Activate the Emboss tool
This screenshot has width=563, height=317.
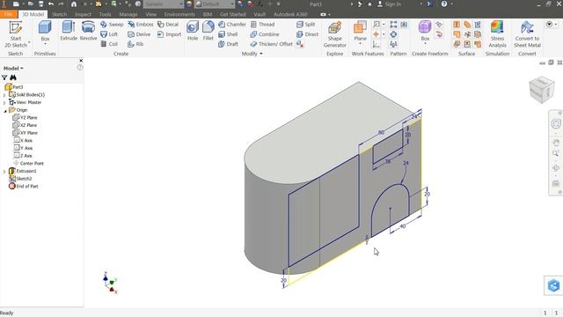[141, 25]
